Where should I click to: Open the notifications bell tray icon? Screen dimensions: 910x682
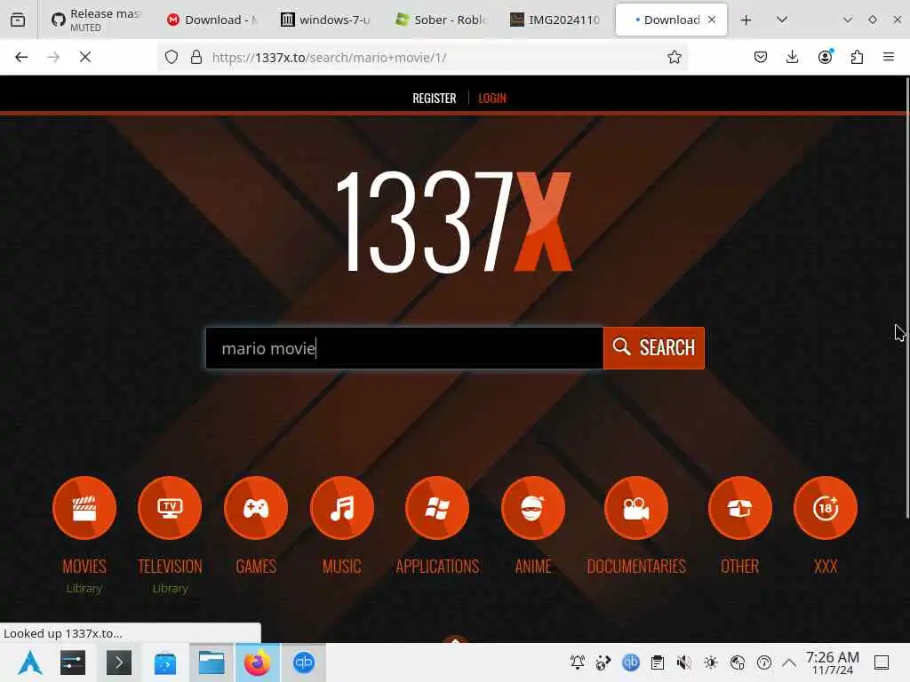point(578,662)
